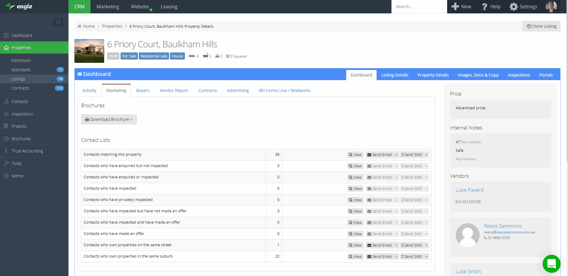This screenshot has width=568, height=276.
Task: Collapse the sidebar with the hamburger icon
Action: click(58, 22)
